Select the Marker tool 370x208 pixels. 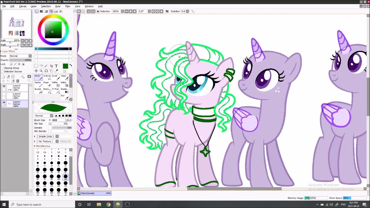pos(38,84)
